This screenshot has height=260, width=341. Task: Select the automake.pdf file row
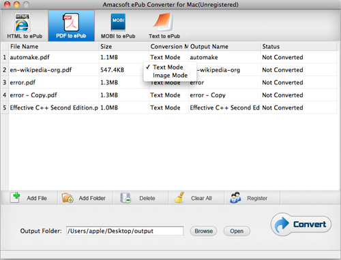[x=168, y=57]
